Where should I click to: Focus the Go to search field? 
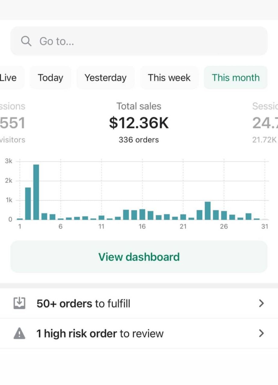[x=144, y=41]
